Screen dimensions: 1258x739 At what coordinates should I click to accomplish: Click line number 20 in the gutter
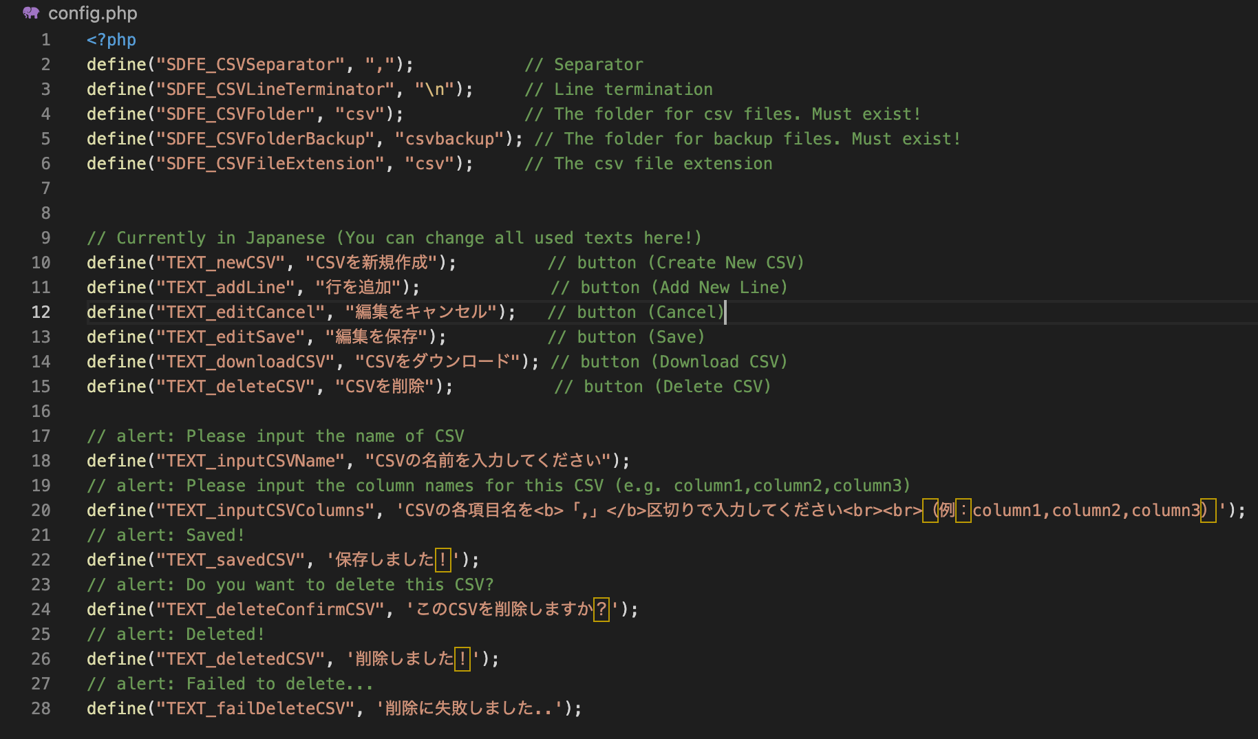click(x=41, y=511)
